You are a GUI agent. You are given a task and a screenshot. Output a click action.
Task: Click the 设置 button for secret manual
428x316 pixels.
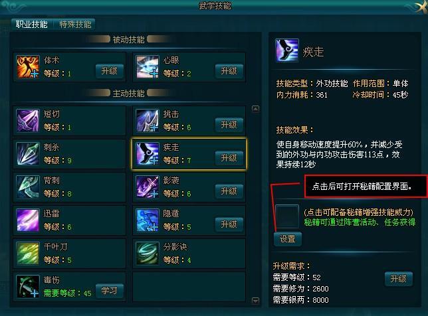coord(288,239)
